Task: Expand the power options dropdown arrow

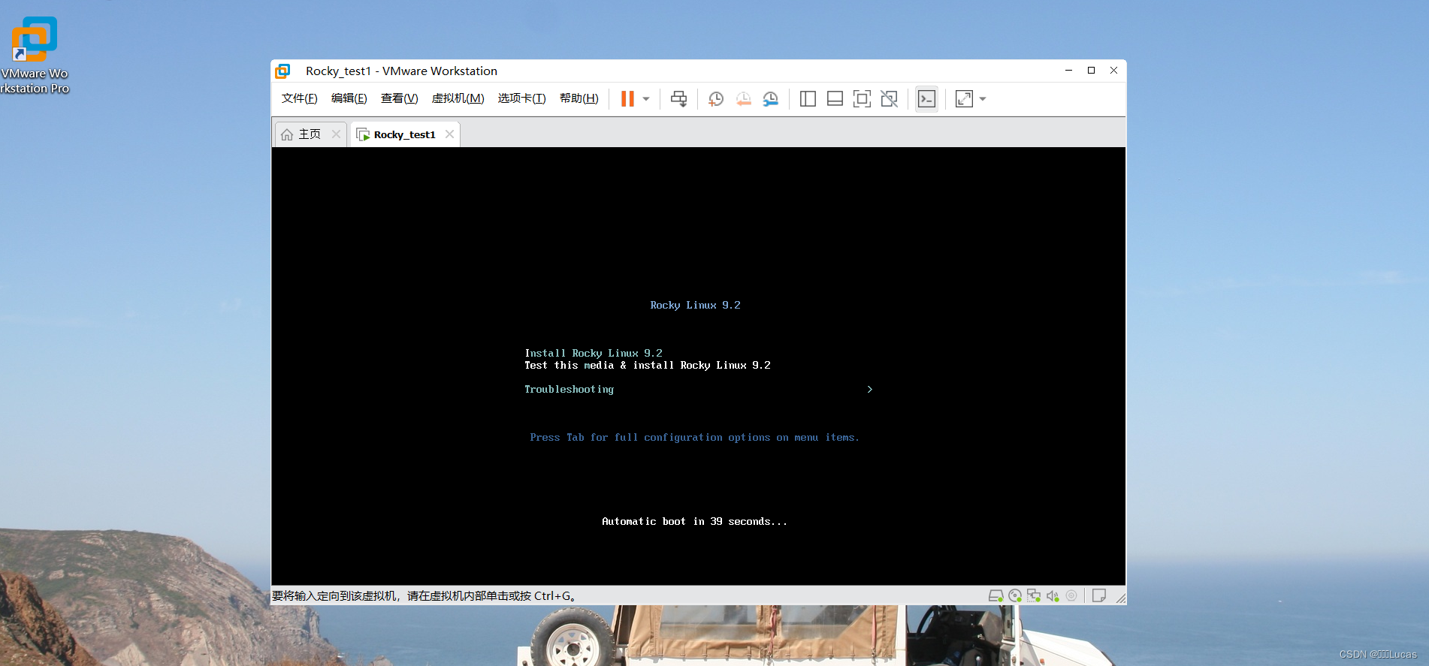Action: pos(646,99)
